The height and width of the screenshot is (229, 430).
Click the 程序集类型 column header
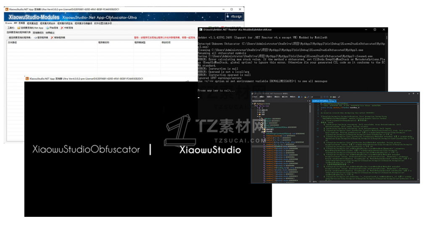pyautogui.click(x=140, y=42)
